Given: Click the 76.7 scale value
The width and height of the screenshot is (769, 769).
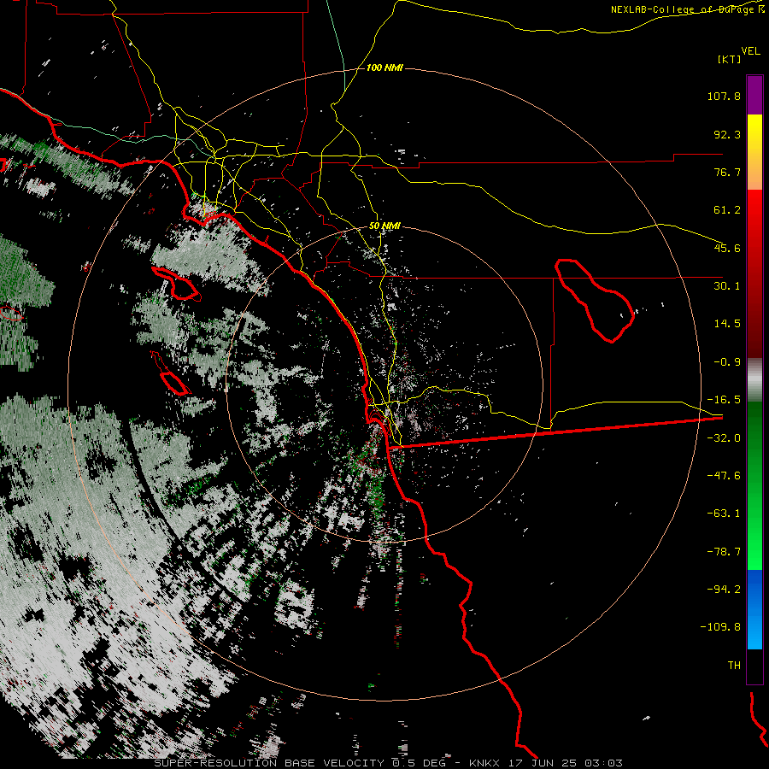Looking at the screenshot, I should coord(727,172).
